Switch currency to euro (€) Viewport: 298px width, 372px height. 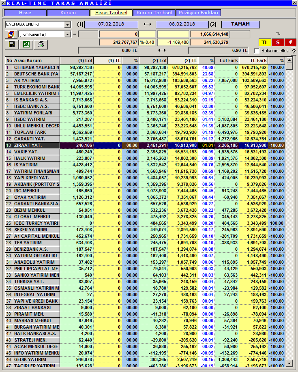[291, 43]
